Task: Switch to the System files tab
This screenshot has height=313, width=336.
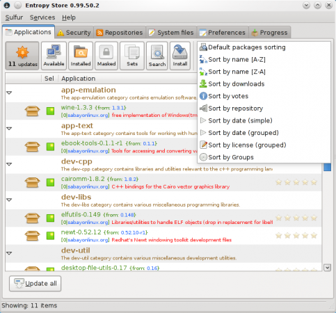Action: [171, 33]
